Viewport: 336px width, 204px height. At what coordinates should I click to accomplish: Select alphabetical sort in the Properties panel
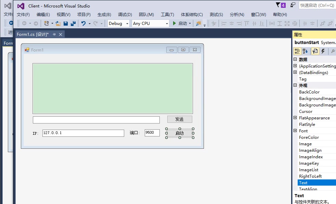point(305,51)
